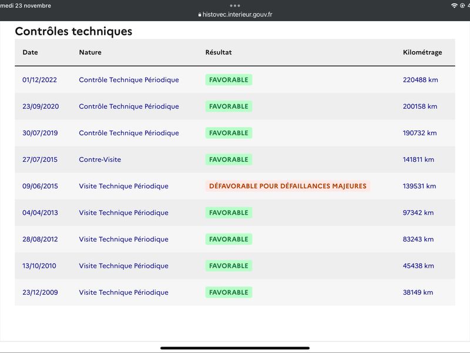Select date 13/10/2010
This screenshot has width=470, height=353.
coord(39,266)
